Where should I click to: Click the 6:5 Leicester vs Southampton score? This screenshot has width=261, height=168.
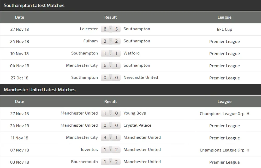(111, 29)
